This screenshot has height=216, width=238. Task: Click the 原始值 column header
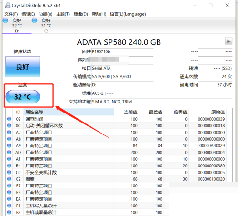coord(208,112)
